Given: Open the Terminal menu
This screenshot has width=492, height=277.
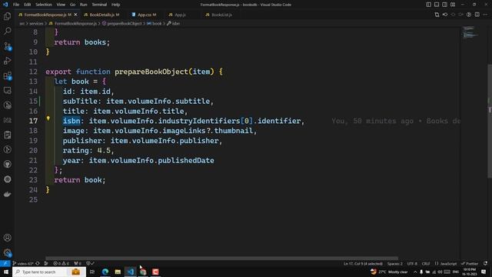Looking at the screenshot, I should pyautogui.click(x=99, y=5).
